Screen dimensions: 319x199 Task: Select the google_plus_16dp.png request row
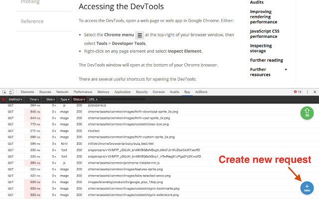coord(159,182)
